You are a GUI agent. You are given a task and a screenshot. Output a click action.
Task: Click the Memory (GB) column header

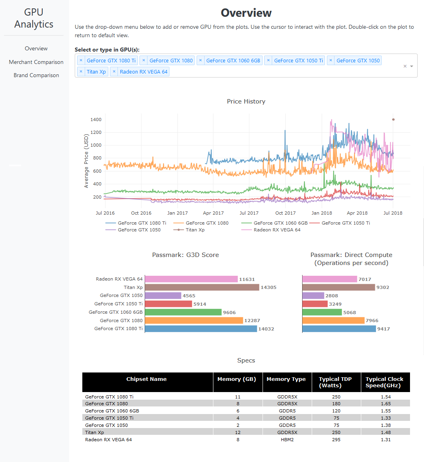(238, 382)
